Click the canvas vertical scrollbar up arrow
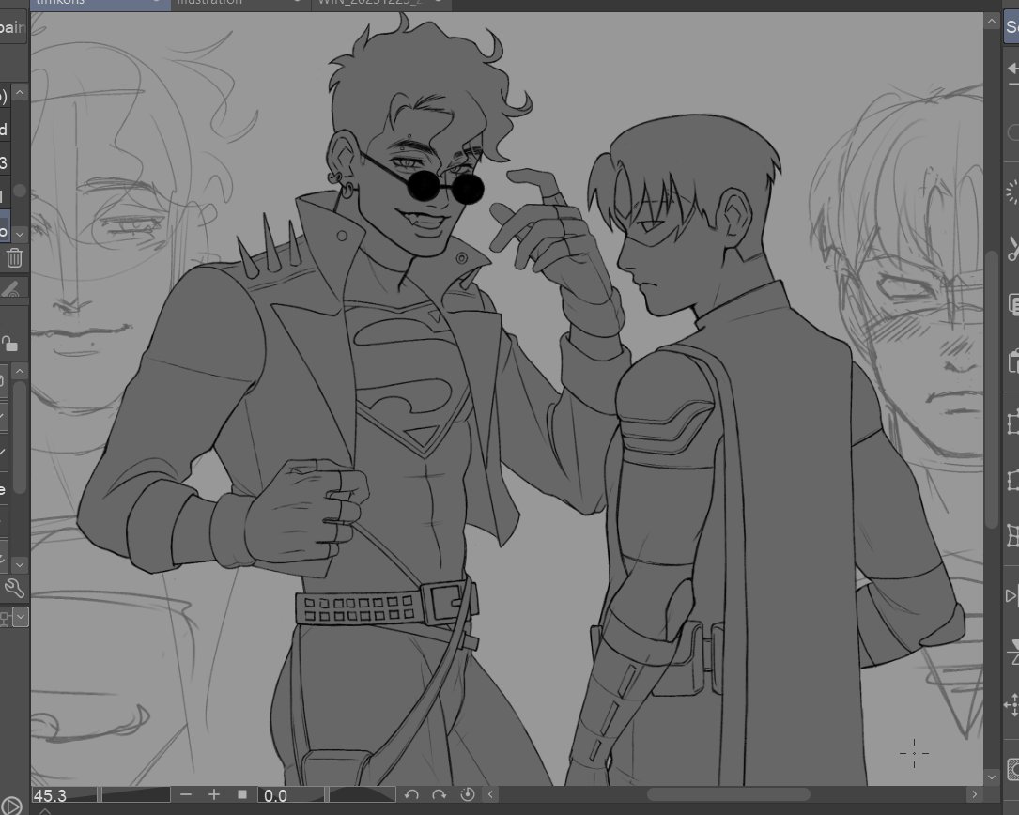This screenshot has width=1019, height=815. [x=991, y=21]
